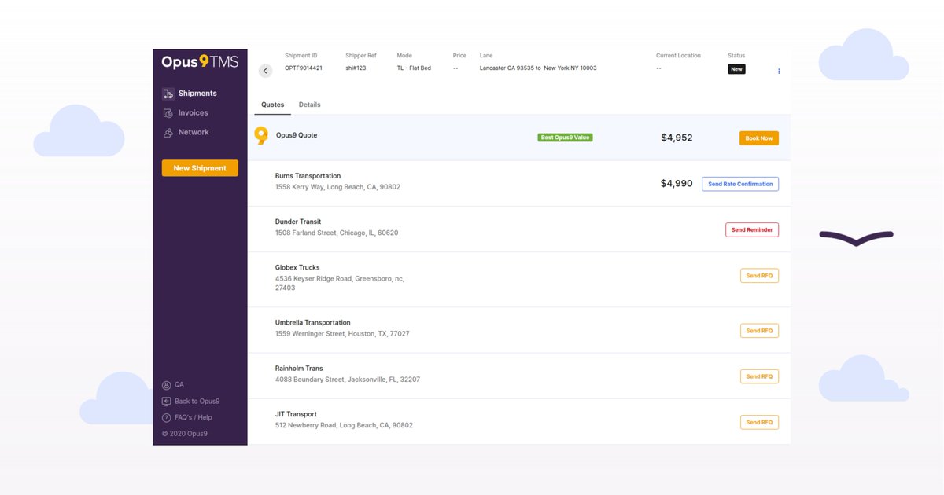Click the $4,952 Opus9 quote price
This screenshot has height=495, width=944.
click(x=677, y=137)
